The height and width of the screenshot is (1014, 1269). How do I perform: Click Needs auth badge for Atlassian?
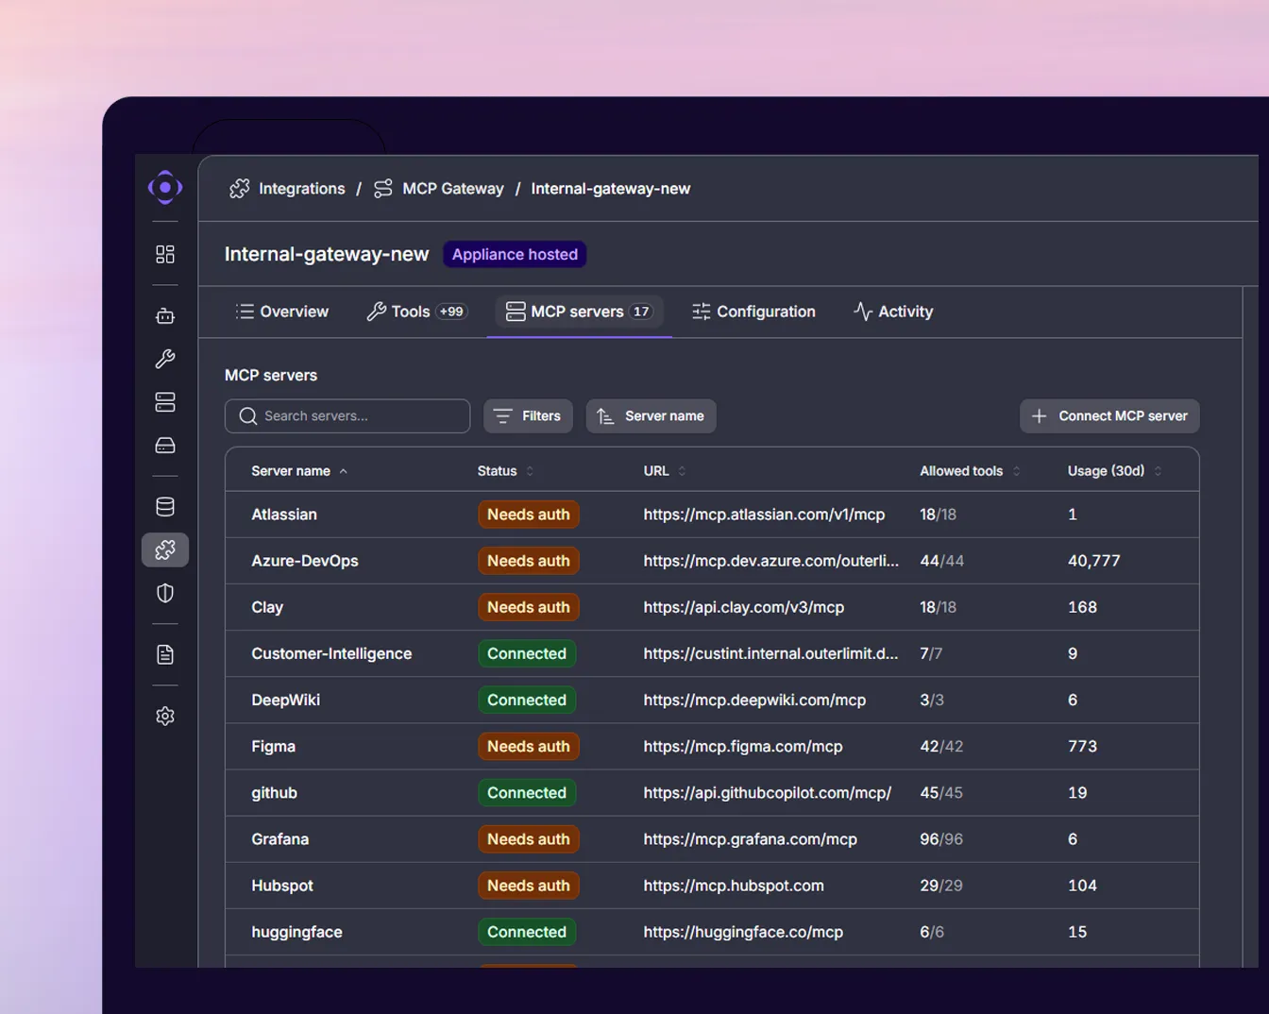click(529, 515)
